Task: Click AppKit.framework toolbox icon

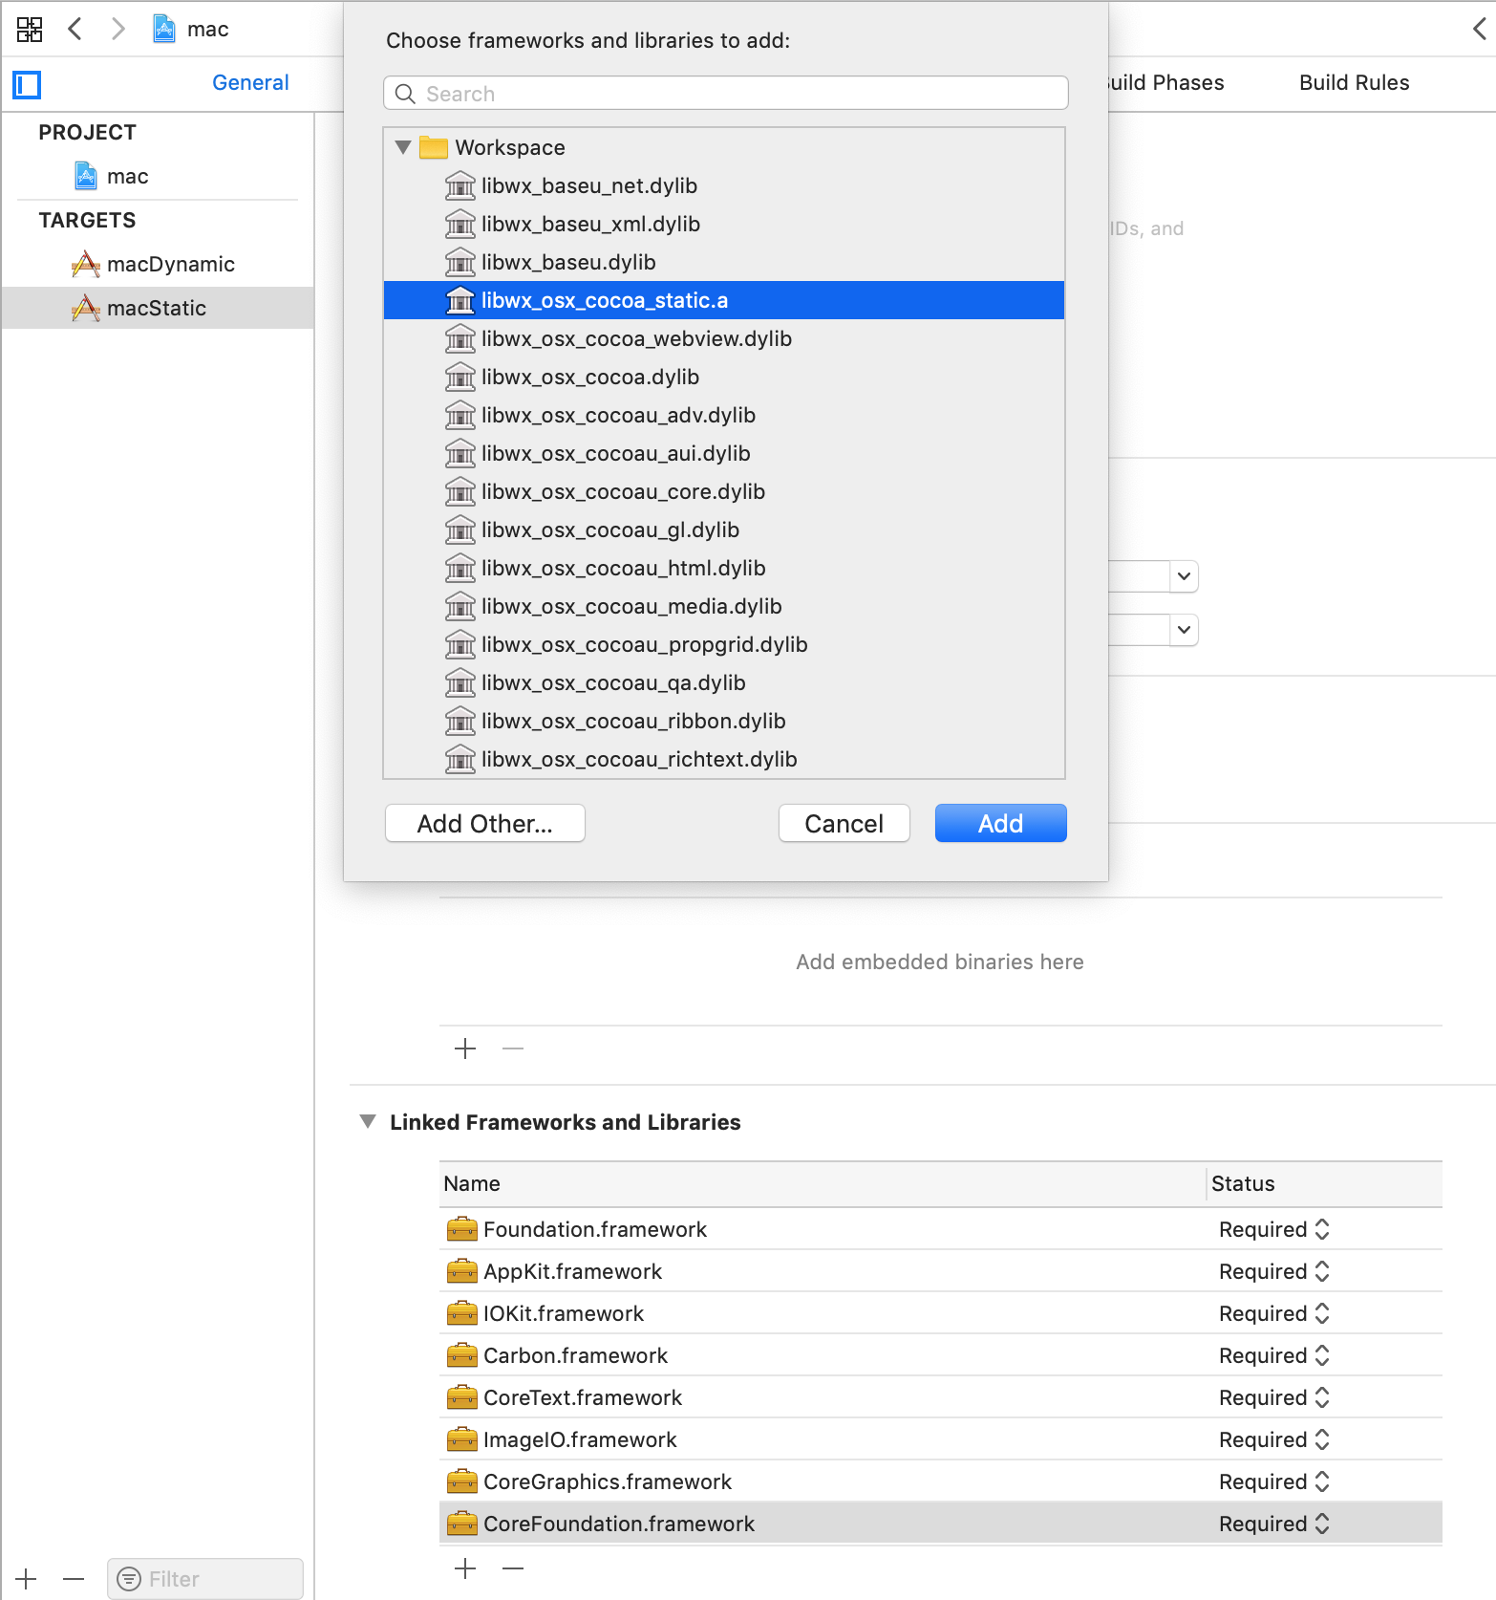Action: (x=462, y=1271)
